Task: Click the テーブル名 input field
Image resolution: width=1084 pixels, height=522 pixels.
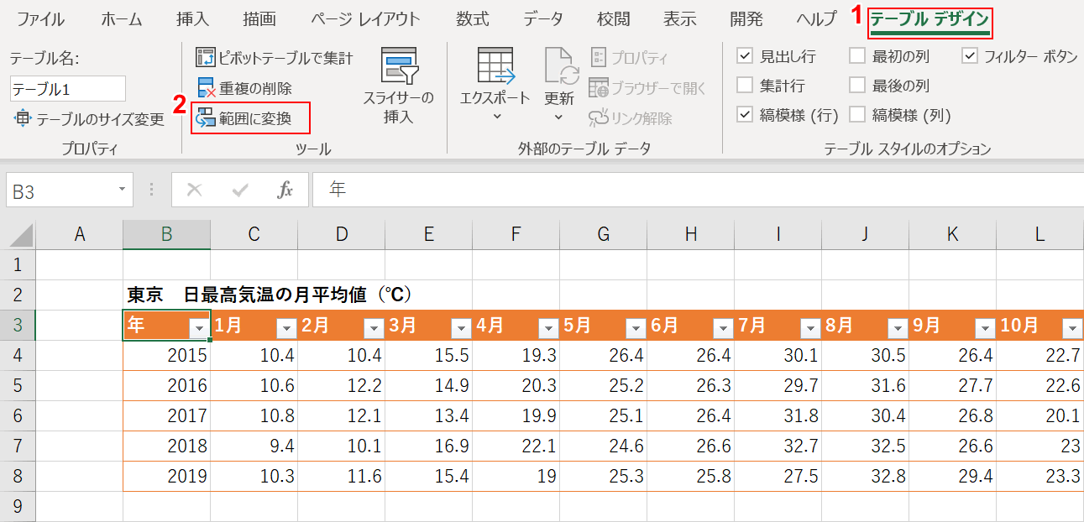Action: [x=67, y=88]
